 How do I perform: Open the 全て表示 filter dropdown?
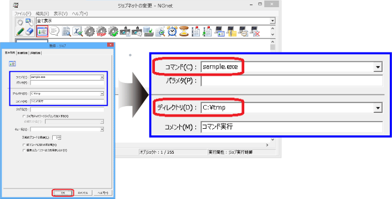[273, 21]
